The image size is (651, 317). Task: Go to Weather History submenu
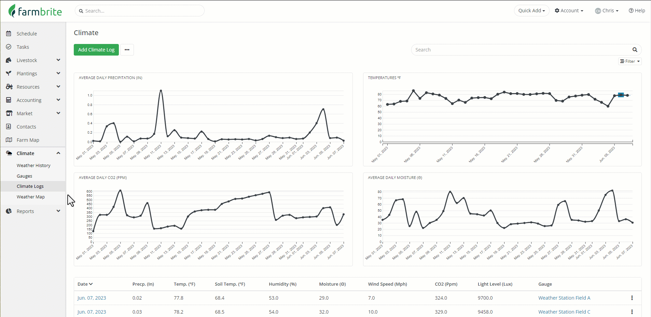[33, 165]
